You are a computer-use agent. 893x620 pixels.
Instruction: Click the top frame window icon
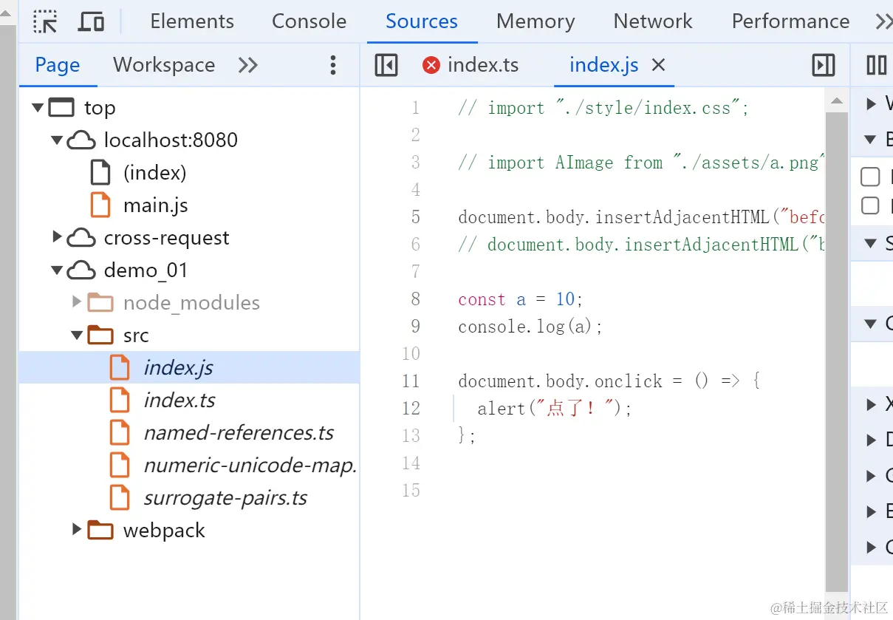[61, 108]
